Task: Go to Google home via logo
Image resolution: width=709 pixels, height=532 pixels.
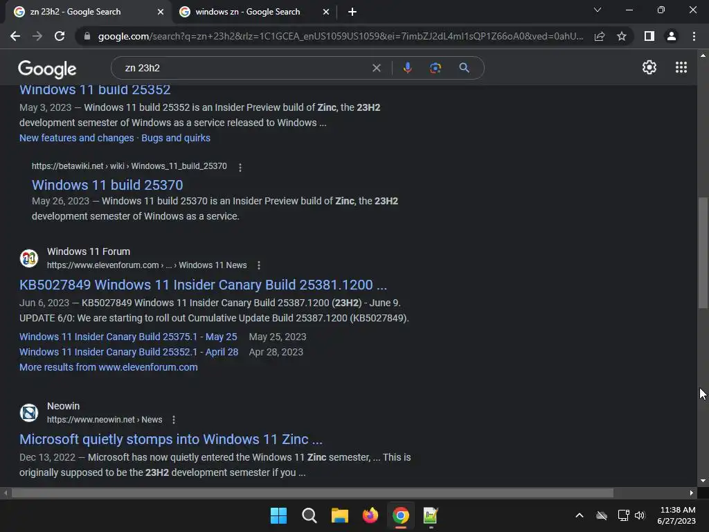Action: (47, 69)
